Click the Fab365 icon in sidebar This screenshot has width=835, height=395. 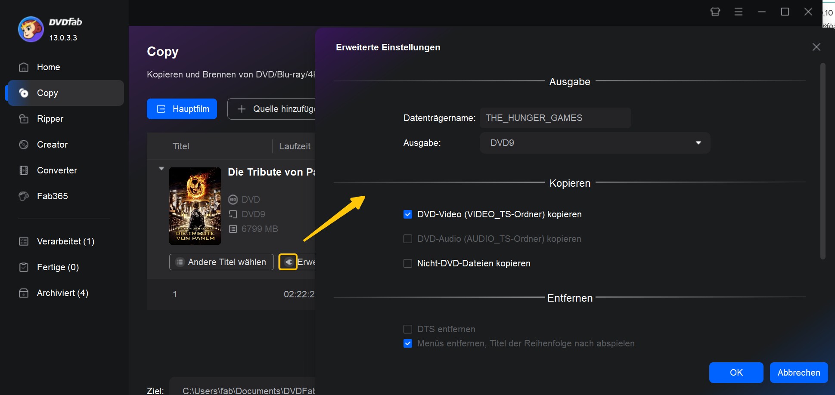click(x=24, y=196)
